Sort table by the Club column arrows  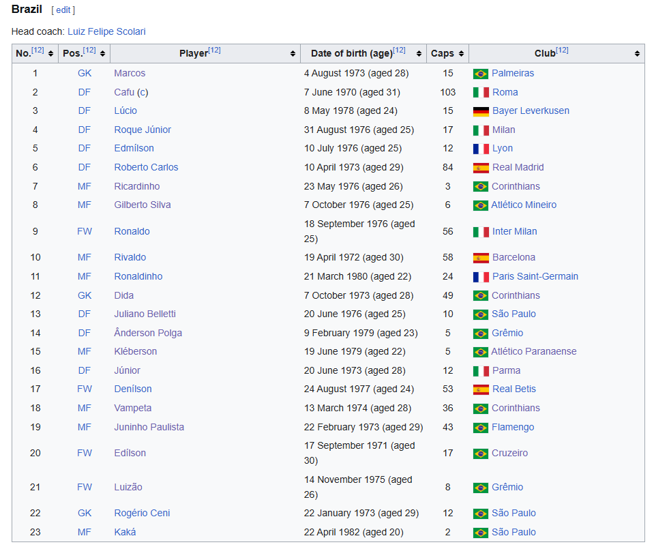tap(638, 53)
